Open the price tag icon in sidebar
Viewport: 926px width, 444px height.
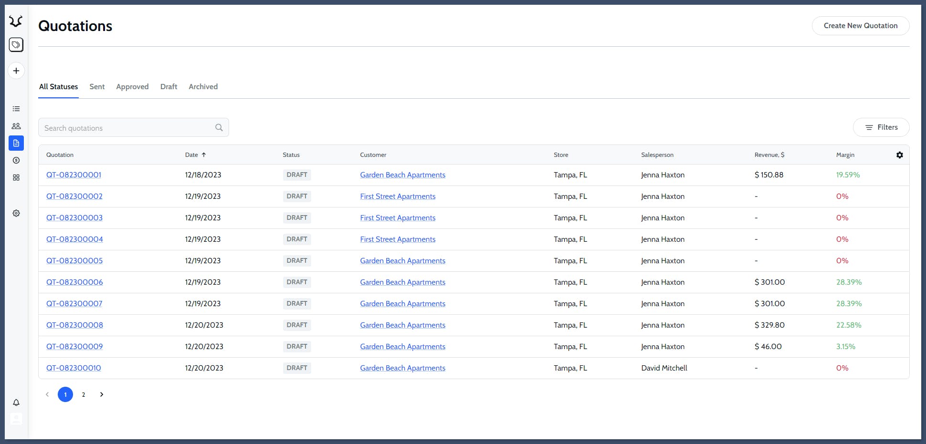[x=16, y=45]
